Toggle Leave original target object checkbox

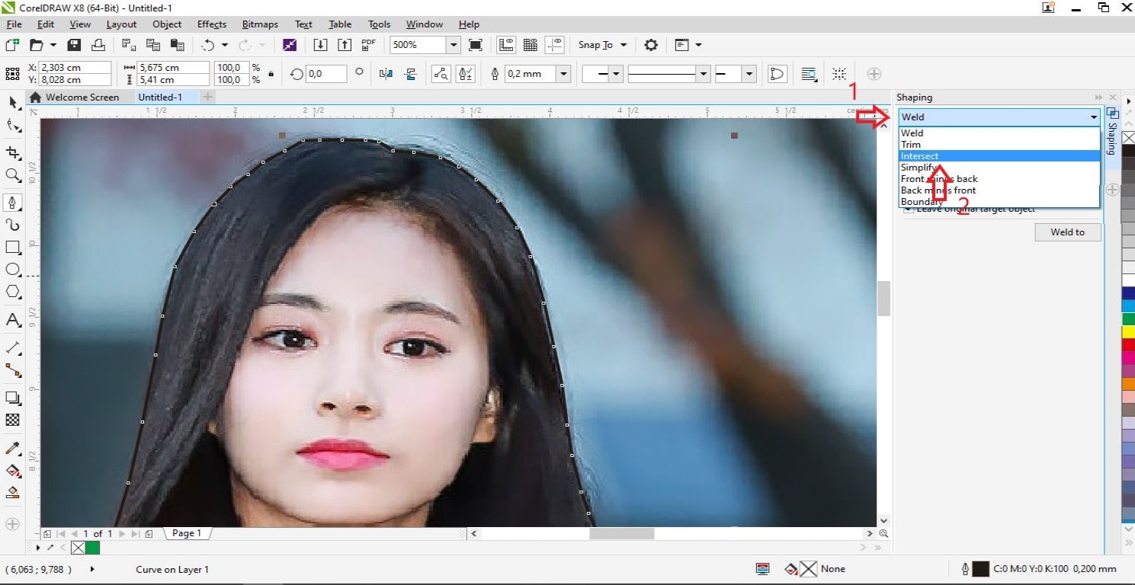click(x=909, y=209)
